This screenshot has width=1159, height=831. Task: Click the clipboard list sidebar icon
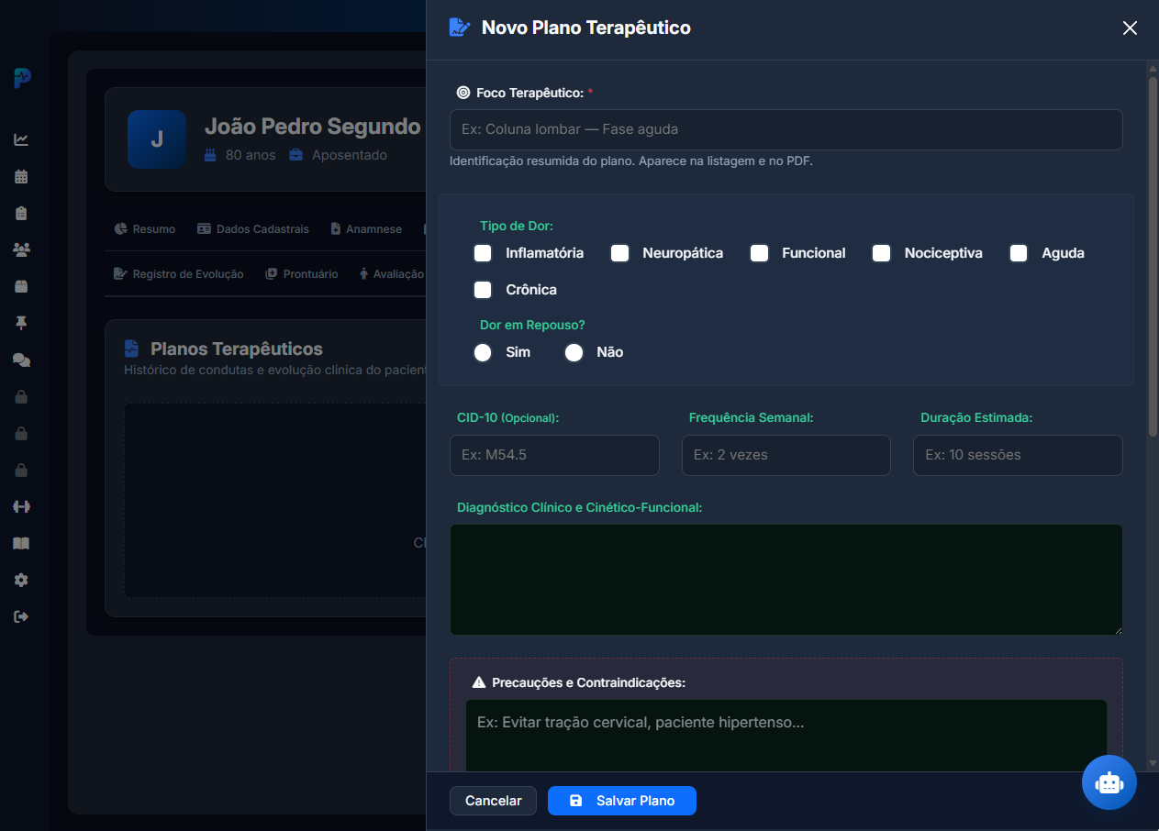click(21, 213)
